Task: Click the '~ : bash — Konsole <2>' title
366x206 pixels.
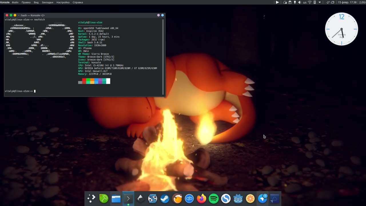Action: point(31,15)
